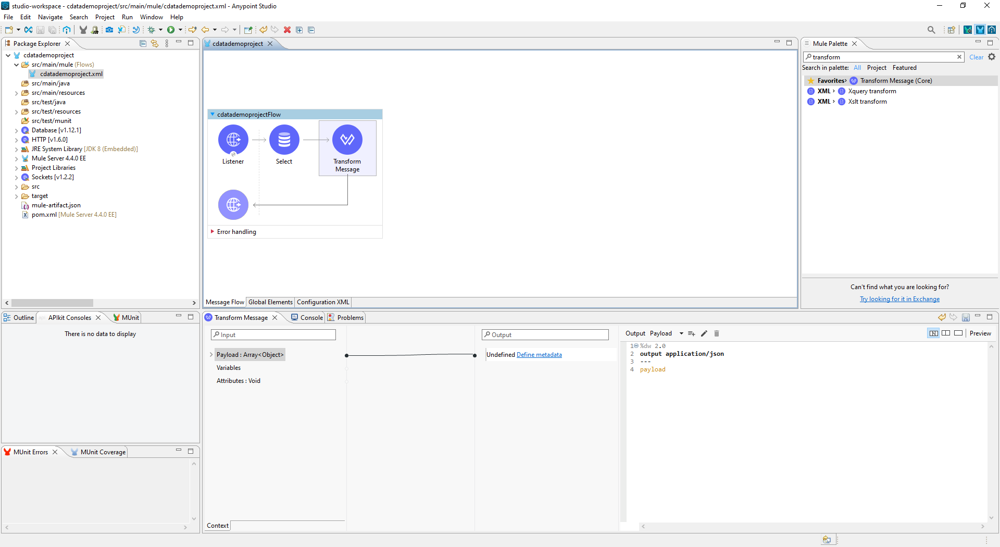Click the red X delete icon in the toolbar
Image resolution: width=1000 pixels, height=547 pixels.
tap(287, 30)
